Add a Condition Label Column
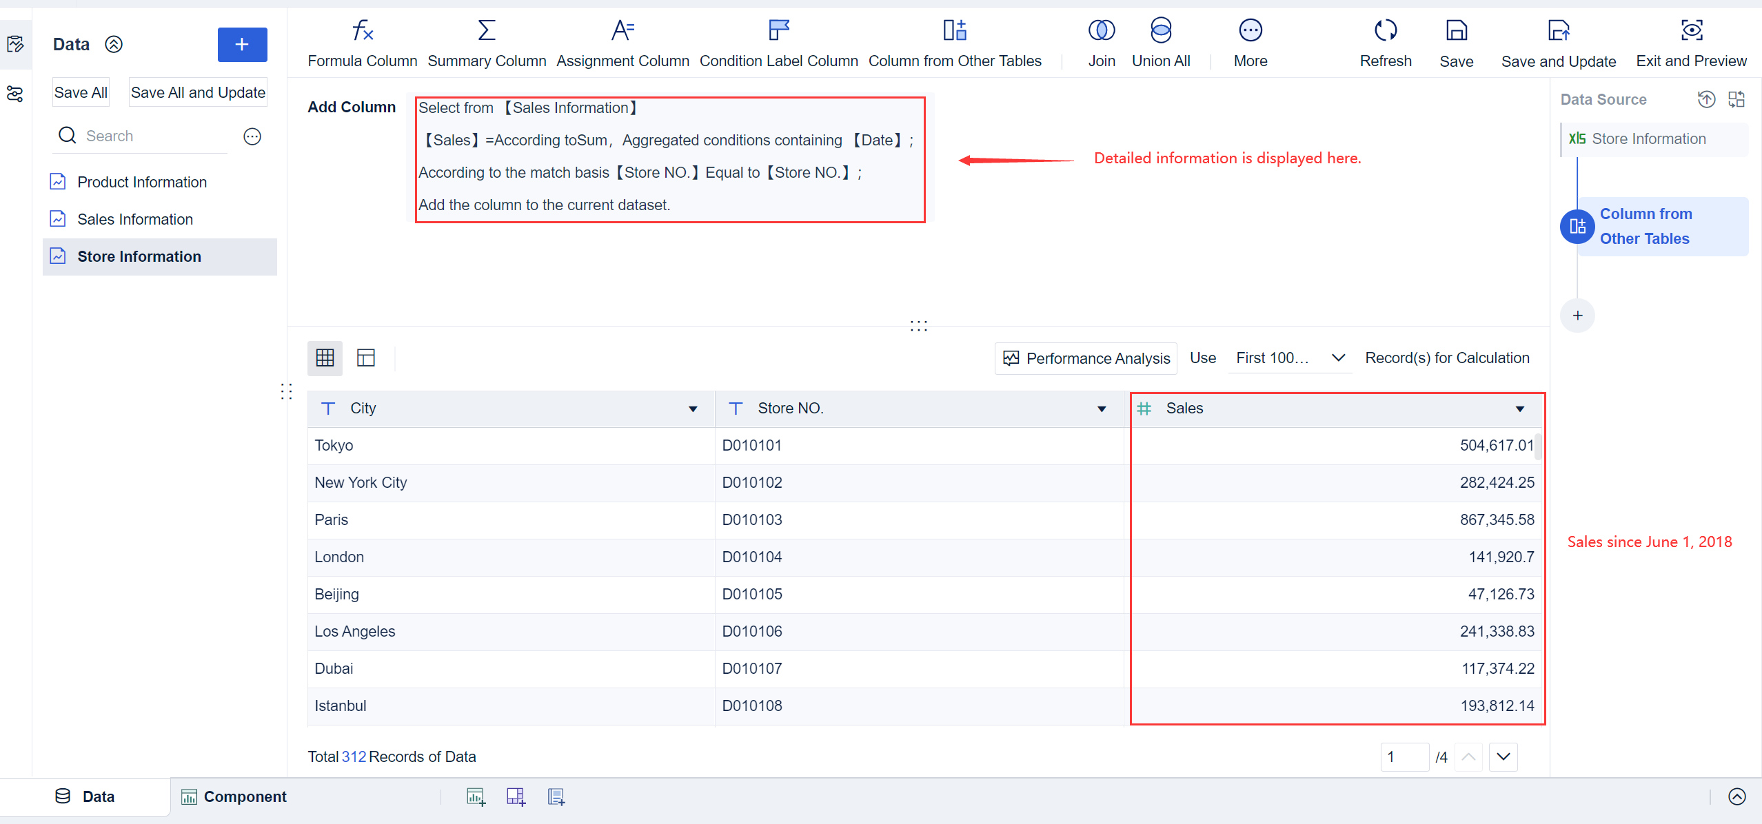 (778, 43)
